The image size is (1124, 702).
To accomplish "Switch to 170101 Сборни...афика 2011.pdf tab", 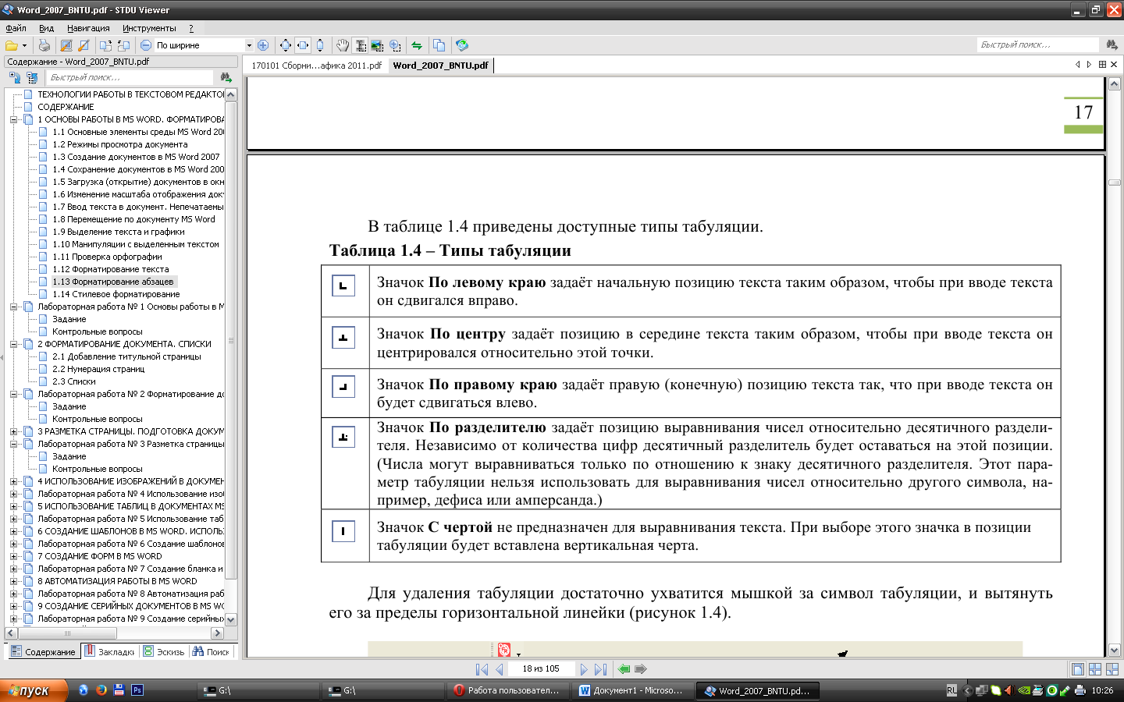I will click(316, 66).
